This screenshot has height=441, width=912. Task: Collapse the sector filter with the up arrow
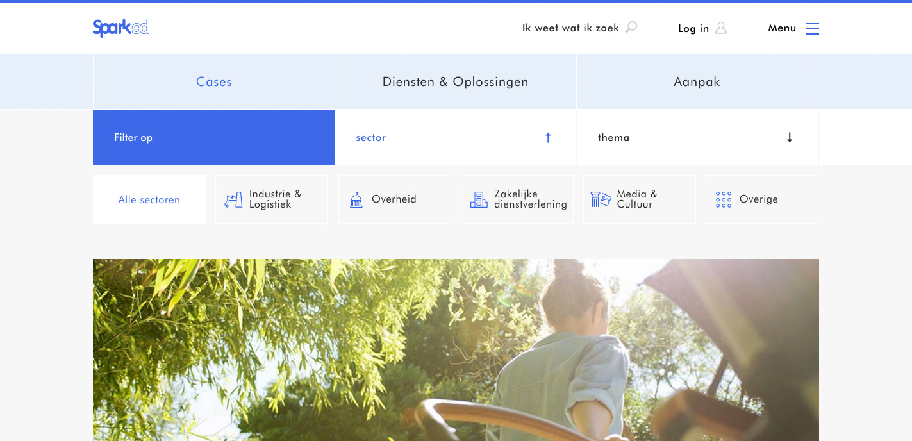point(548,137)
